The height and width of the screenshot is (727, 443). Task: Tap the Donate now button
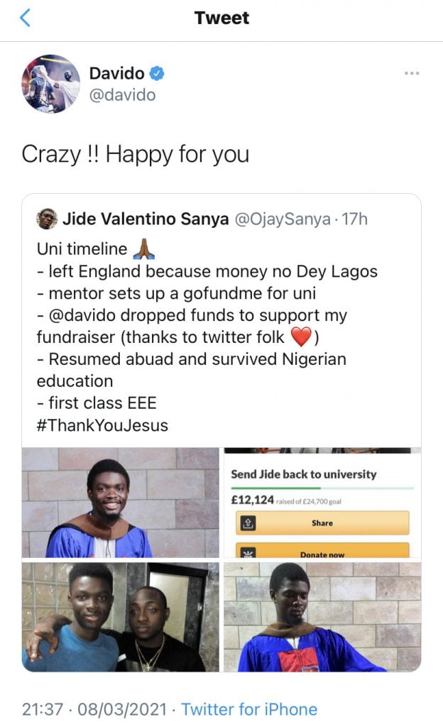tap(322, 552)
